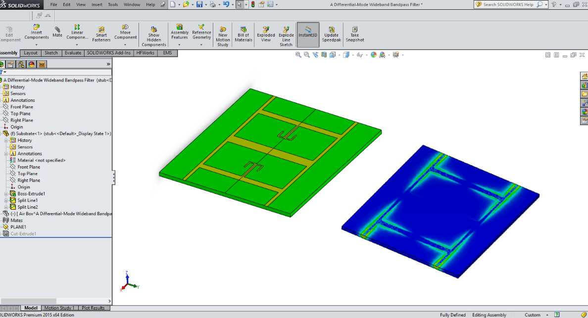Open the Insert menu
The height and width of the screenshot is (318, 588).
pyautogui.click(x=97, y=4)
